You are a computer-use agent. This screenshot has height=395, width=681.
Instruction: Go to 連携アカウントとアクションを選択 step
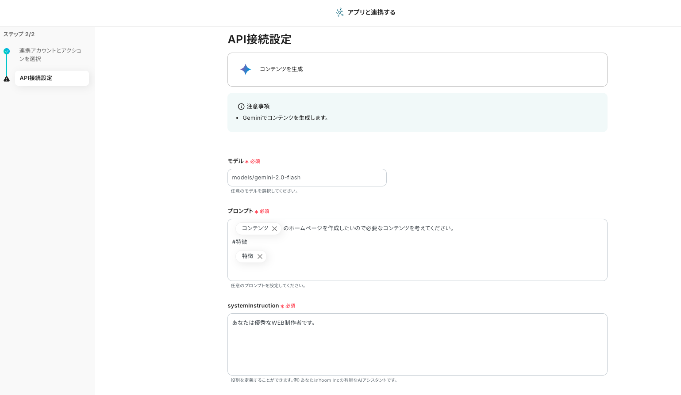point(50,55)
